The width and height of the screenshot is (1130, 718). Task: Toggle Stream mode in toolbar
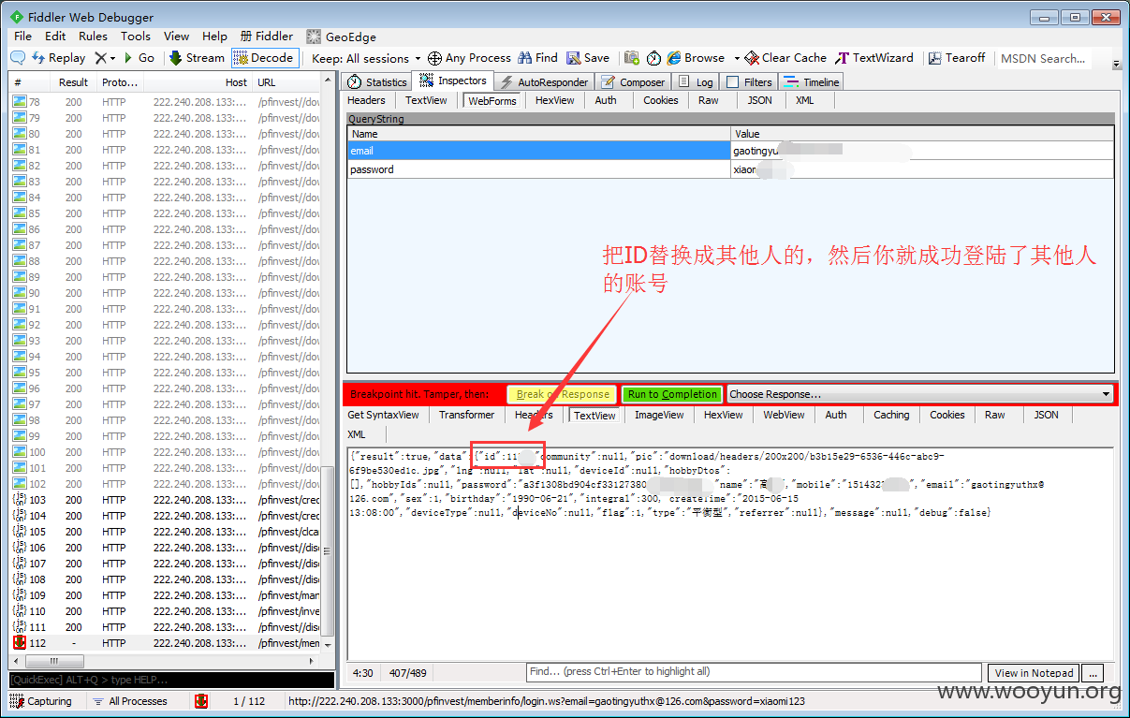point(197,58)
